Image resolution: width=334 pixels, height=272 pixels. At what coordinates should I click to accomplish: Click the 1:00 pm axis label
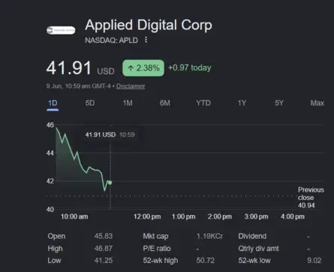[184, 216]
